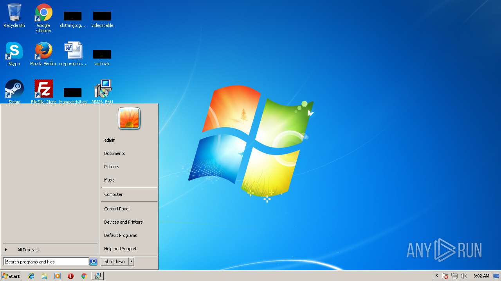The height and width of the screenshot is (281, 501).
Task: Expand All Programs list
Action: 50,250
